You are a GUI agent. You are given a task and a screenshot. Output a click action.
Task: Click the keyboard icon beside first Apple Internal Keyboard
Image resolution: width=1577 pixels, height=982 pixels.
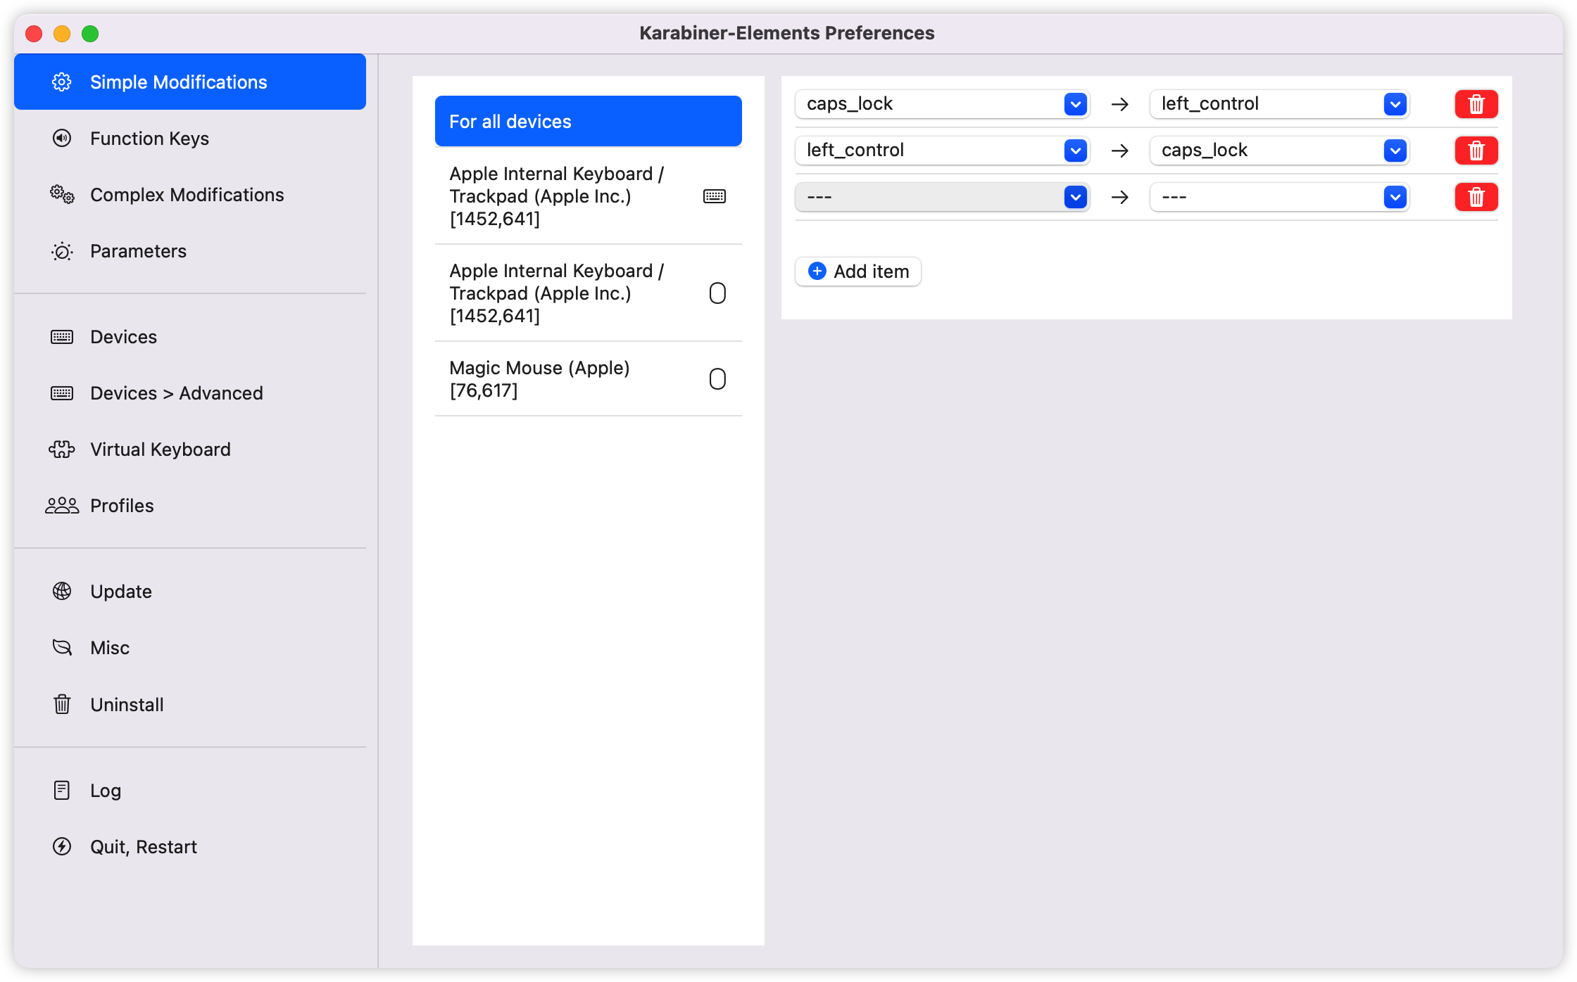[x=715, y=196]
